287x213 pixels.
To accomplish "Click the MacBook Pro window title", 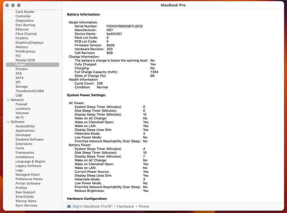I will tap(173, 5).
